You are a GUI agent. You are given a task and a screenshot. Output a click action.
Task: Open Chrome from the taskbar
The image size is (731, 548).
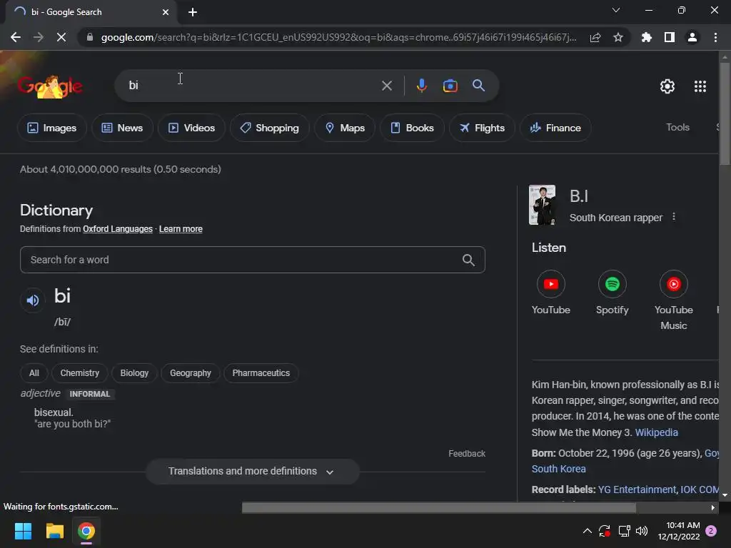86,531
